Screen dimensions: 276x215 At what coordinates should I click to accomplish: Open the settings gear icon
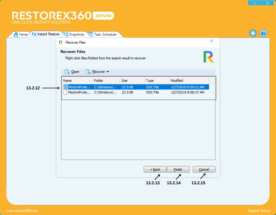(253, 33)
